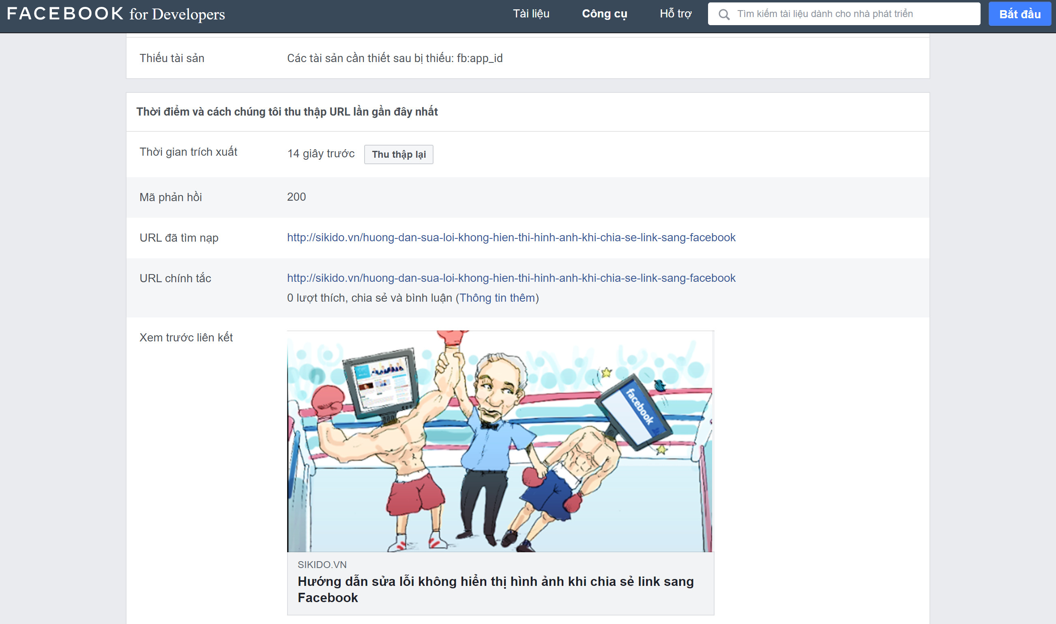
Task: Click the URL đã tìm nạp label
Action: 179,238
